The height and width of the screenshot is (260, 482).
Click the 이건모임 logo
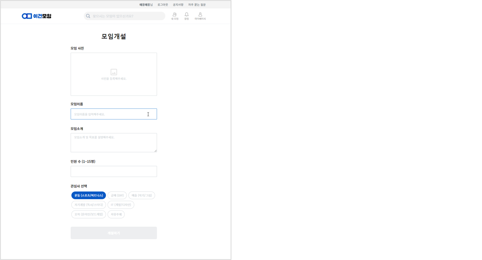[36, 16]
